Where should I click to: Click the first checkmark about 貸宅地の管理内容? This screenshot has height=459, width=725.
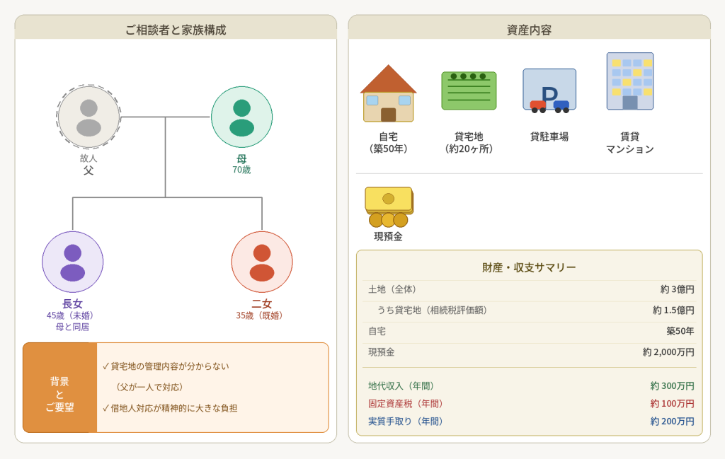[x=105, y=366]
